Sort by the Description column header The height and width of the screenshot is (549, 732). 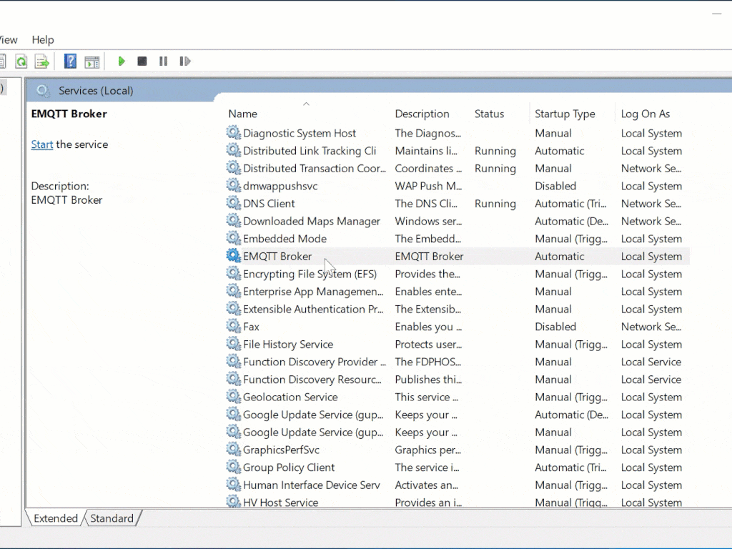coord(422,114)
